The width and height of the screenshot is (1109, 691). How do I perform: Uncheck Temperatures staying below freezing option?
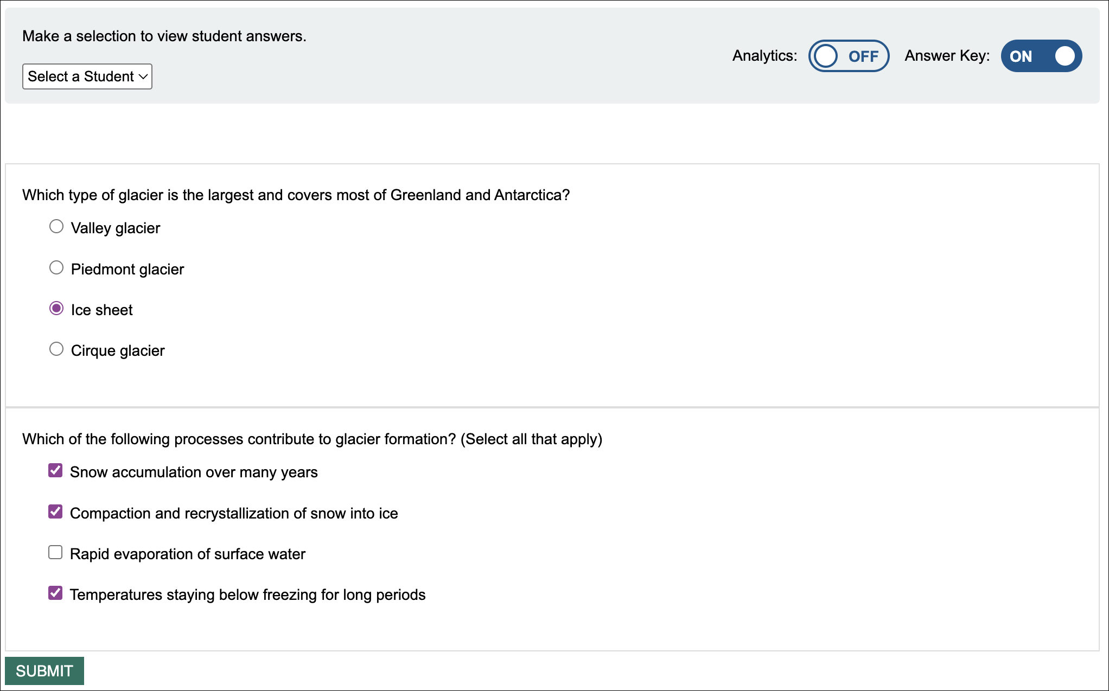(x=54, y=593)
